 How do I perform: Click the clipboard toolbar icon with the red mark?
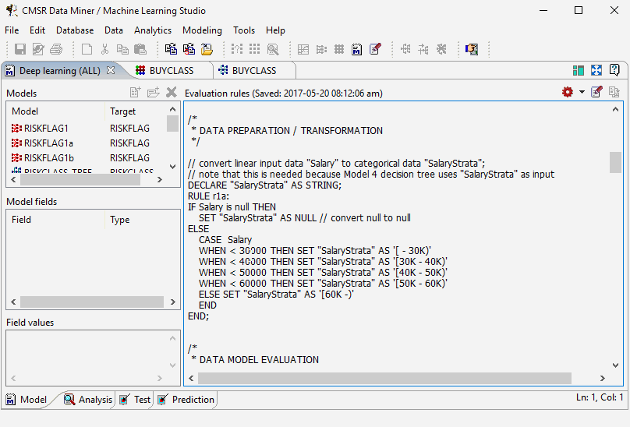coord(189,49)
